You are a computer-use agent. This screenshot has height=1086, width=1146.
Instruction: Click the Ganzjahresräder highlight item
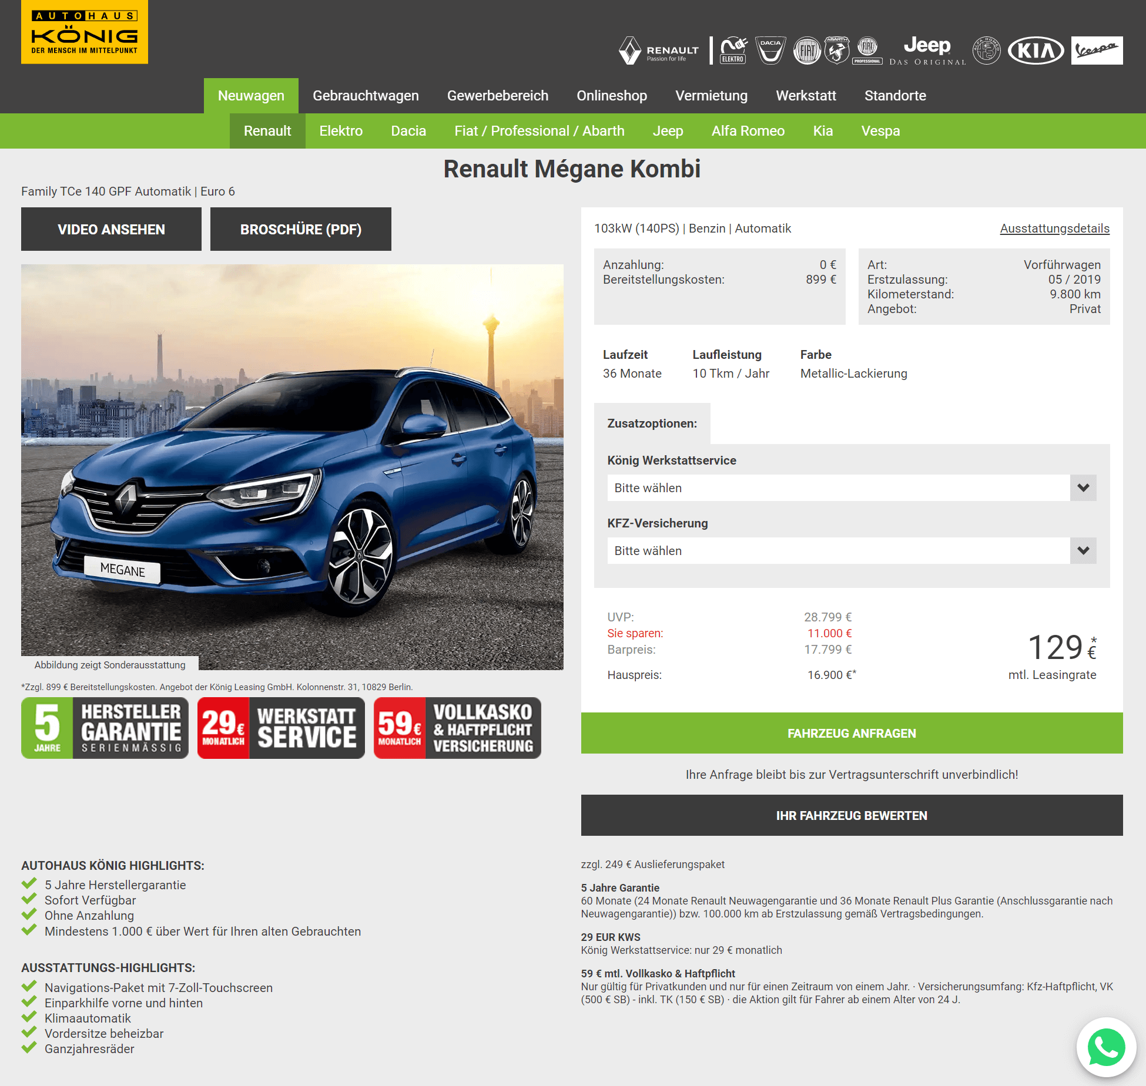[89, 1049]
